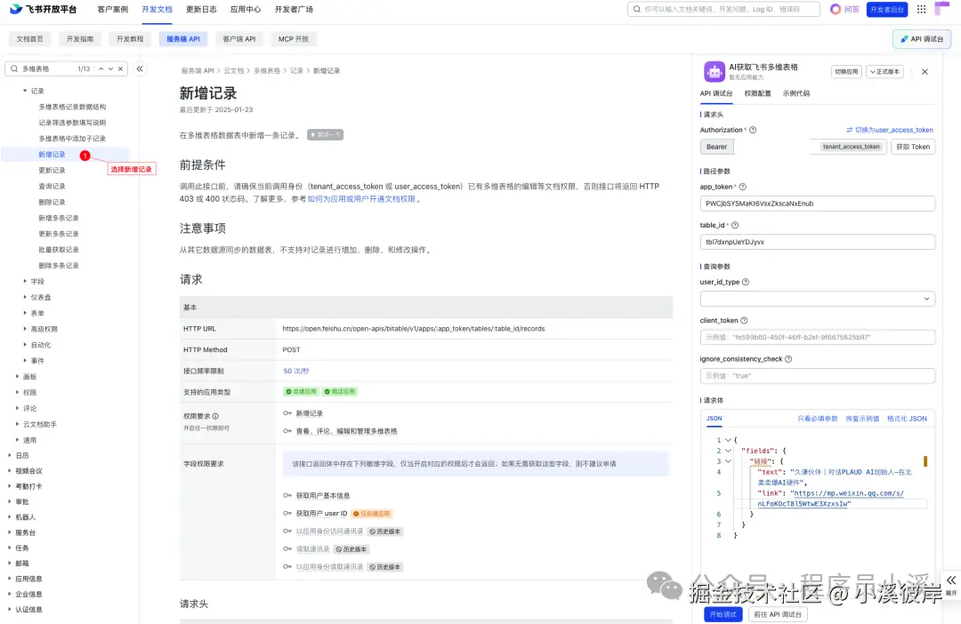
Task: Switch to 权限配置 tab in debug panel
Action: tap(757, 93)
